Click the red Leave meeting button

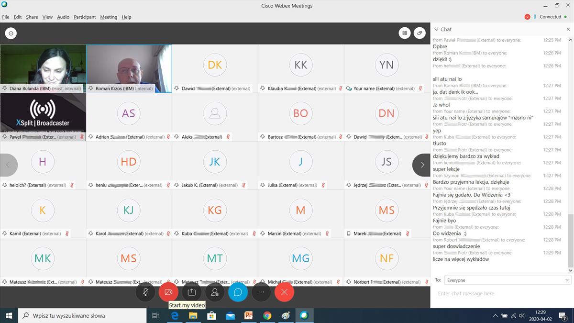[285, 292]
